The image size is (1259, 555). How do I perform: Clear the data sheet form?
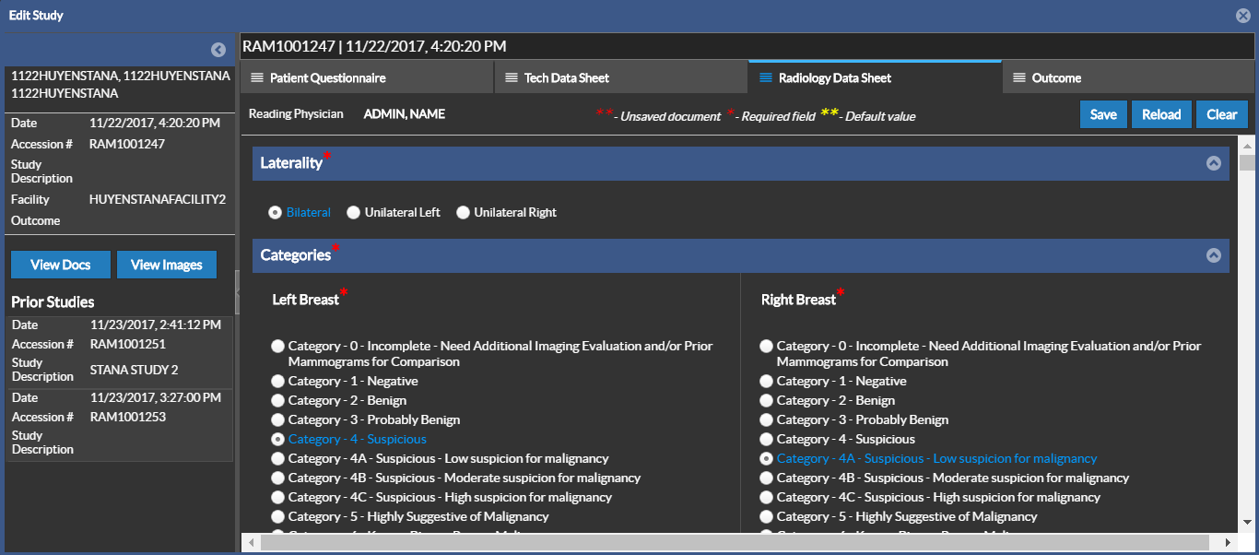tap(1221, 114)
